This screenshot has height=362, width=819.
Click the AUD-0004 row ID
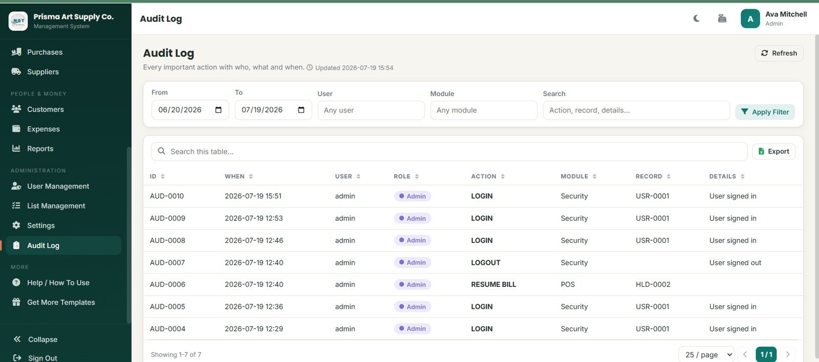167,329
